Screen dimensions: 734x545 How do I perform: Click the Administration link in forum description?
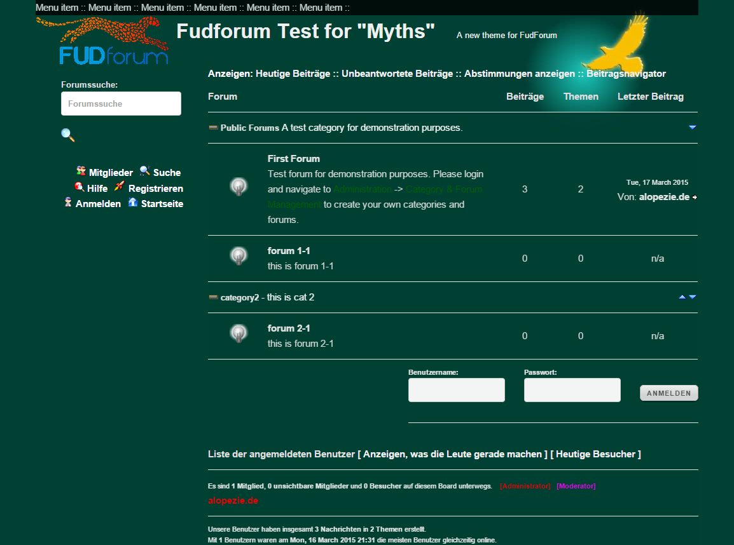(363, 189)
